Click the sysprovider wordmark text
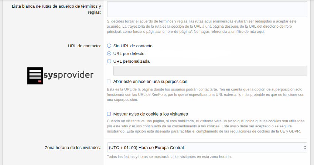 tap(68, 75)
